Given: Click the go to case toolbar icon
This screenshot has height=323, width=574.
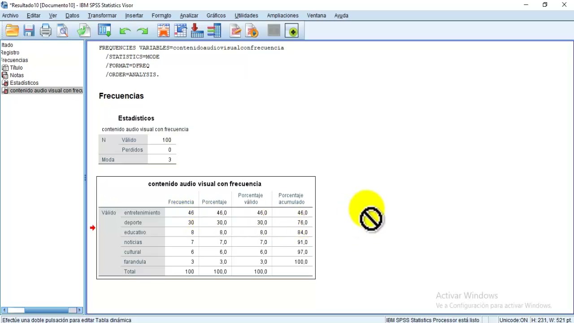Looking at the screenshot, I should pos(181,31).
